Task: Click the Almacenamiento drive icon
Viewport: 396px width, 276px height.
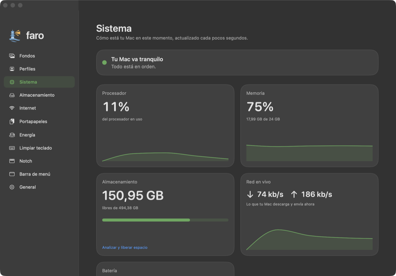Action: coord(12,95)
